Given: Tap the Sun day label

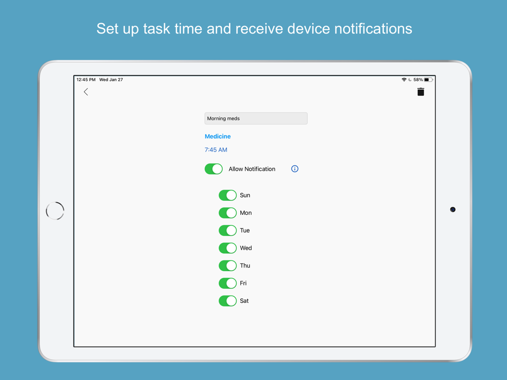Looking at the screenshot, I should pos(245,195).
